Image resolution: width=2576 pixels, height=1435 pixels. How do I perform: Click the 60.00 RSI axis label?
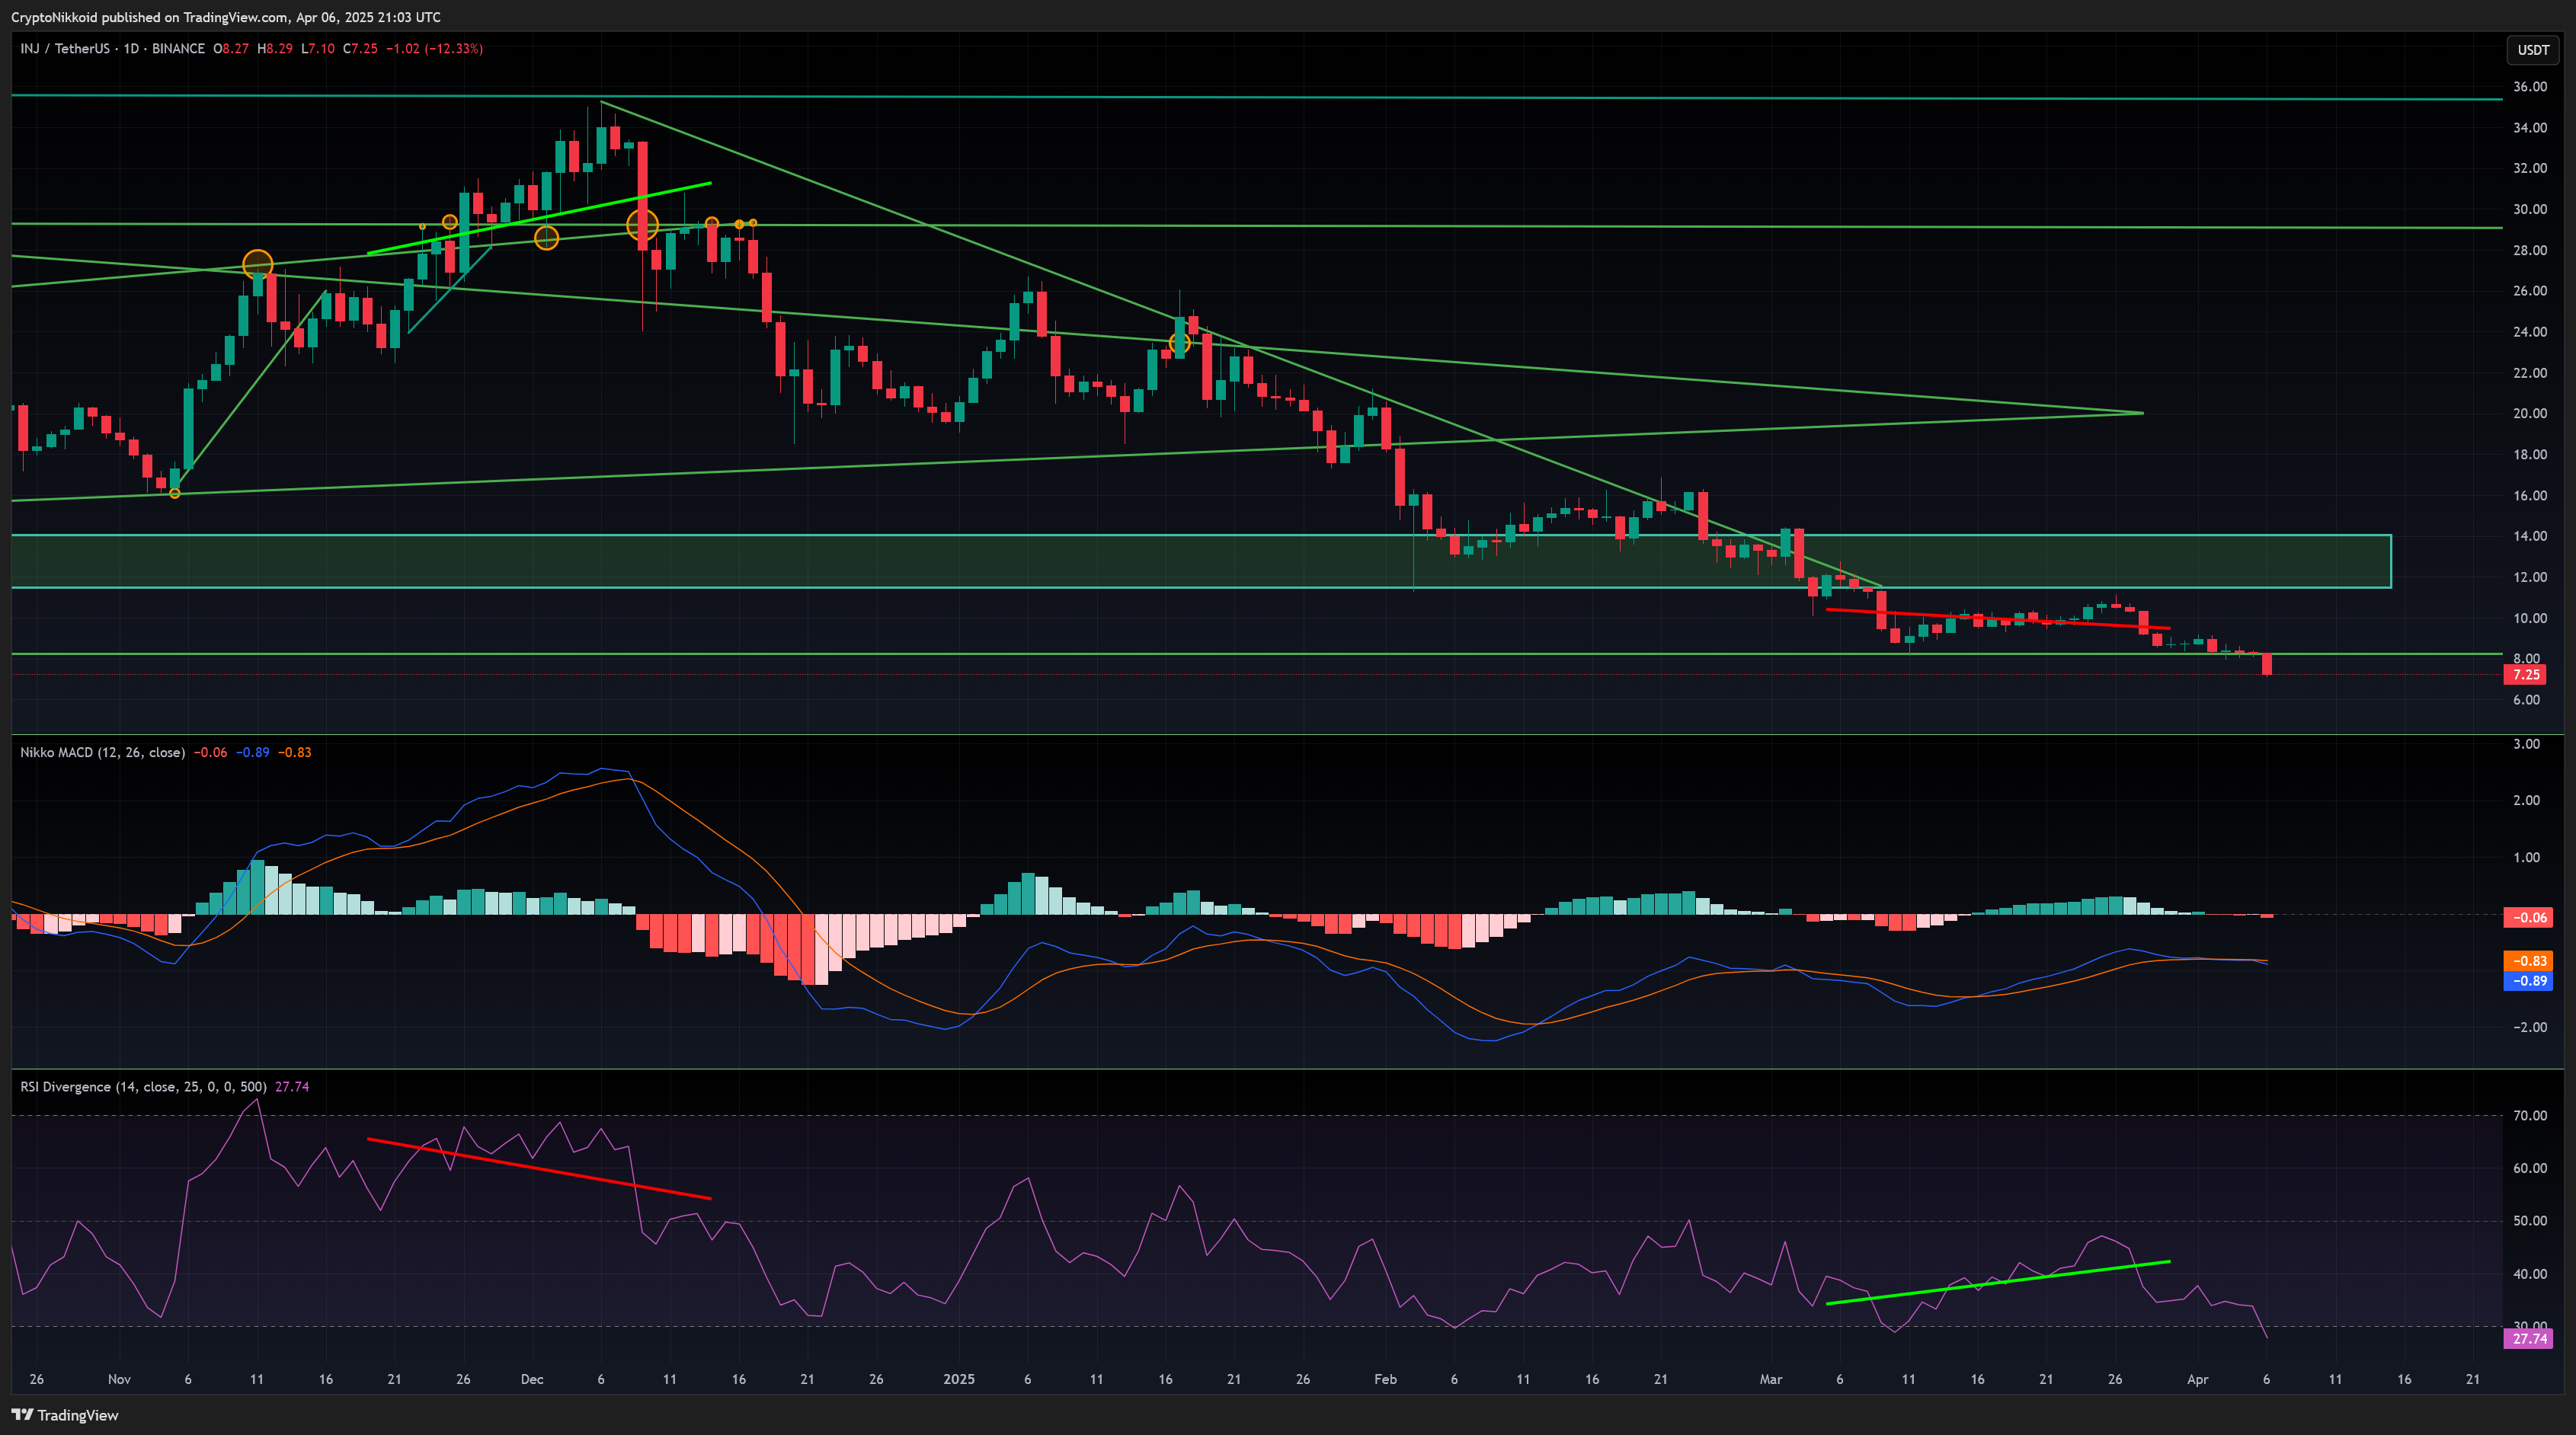point(2530,1168)
